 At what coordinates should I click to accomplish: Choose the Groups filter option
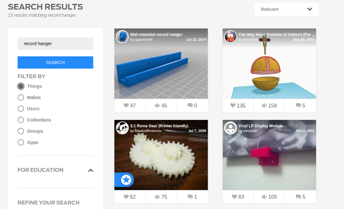pos(21,131)
